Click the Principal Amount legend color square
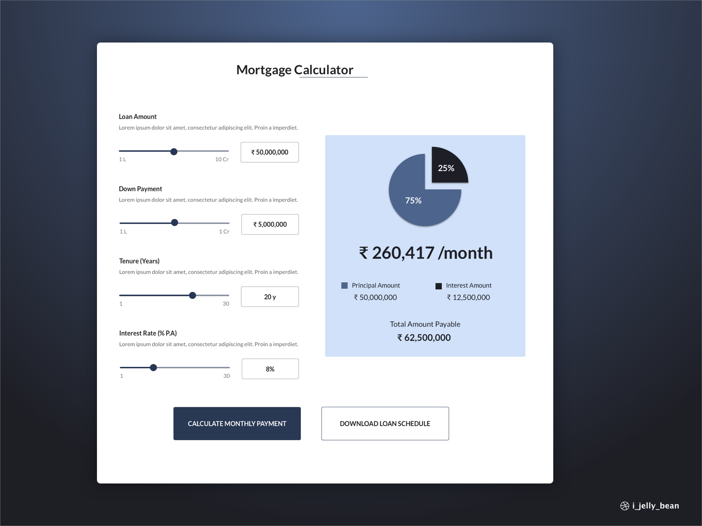The height and width of the screenshot is (526, 702). (x=344, y=285)
